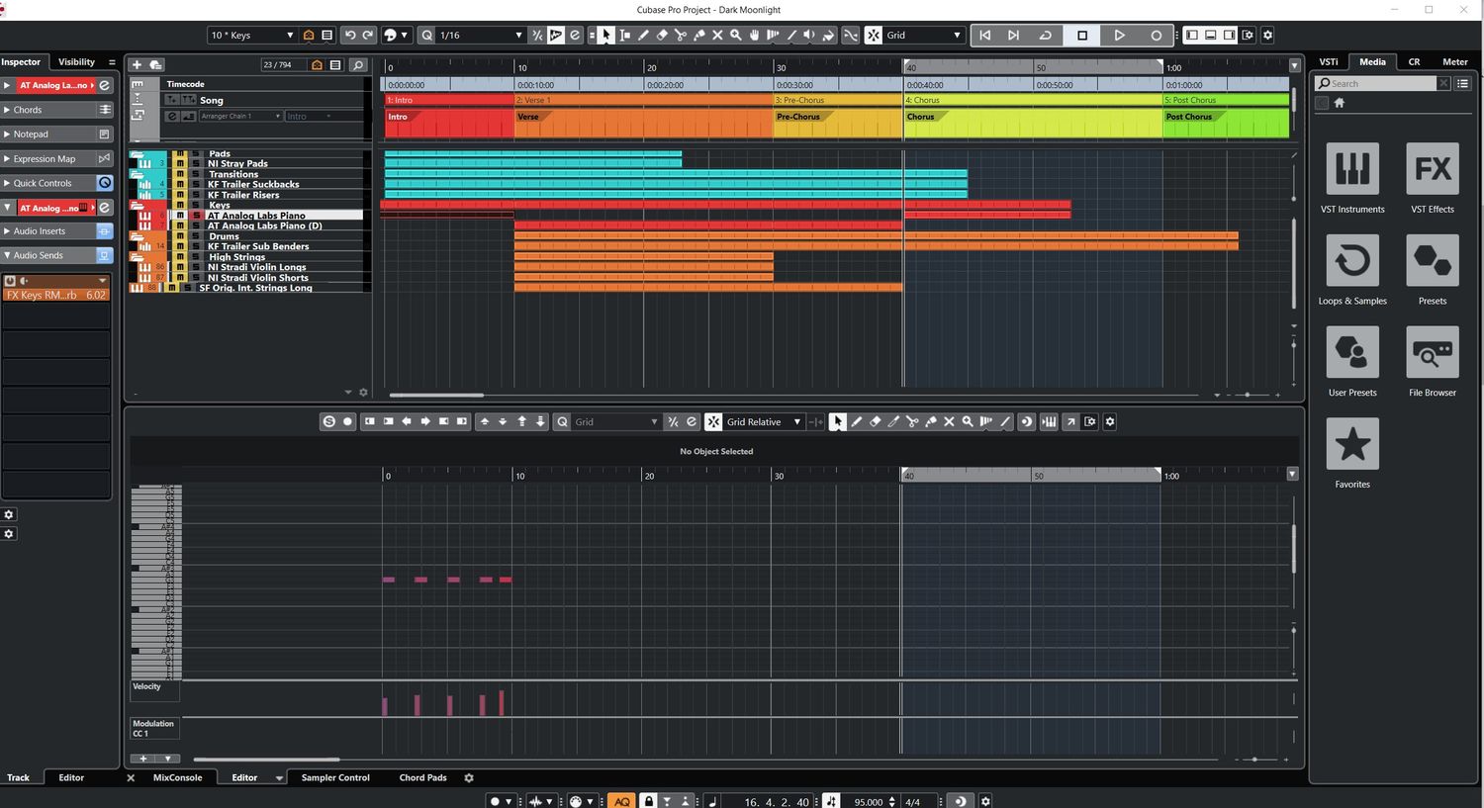Click the transport Record button
Image resolution: width=1484 pixels, height=808 pixels.
coord(1156,35)
